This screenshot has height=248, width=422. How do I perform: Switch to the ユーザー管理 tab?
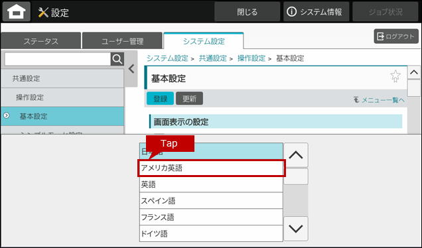(123, 41)
